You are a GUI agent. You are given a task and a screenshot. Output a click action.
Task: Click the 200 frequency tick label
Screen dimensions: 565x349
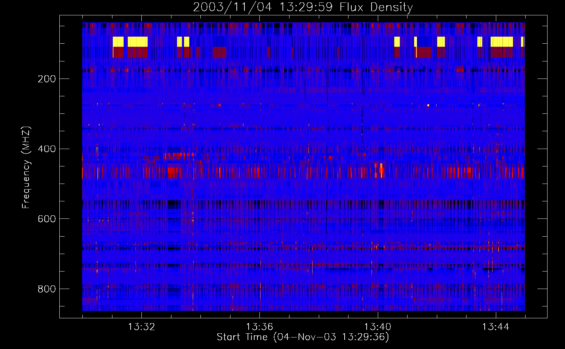[x=47, y=79]
